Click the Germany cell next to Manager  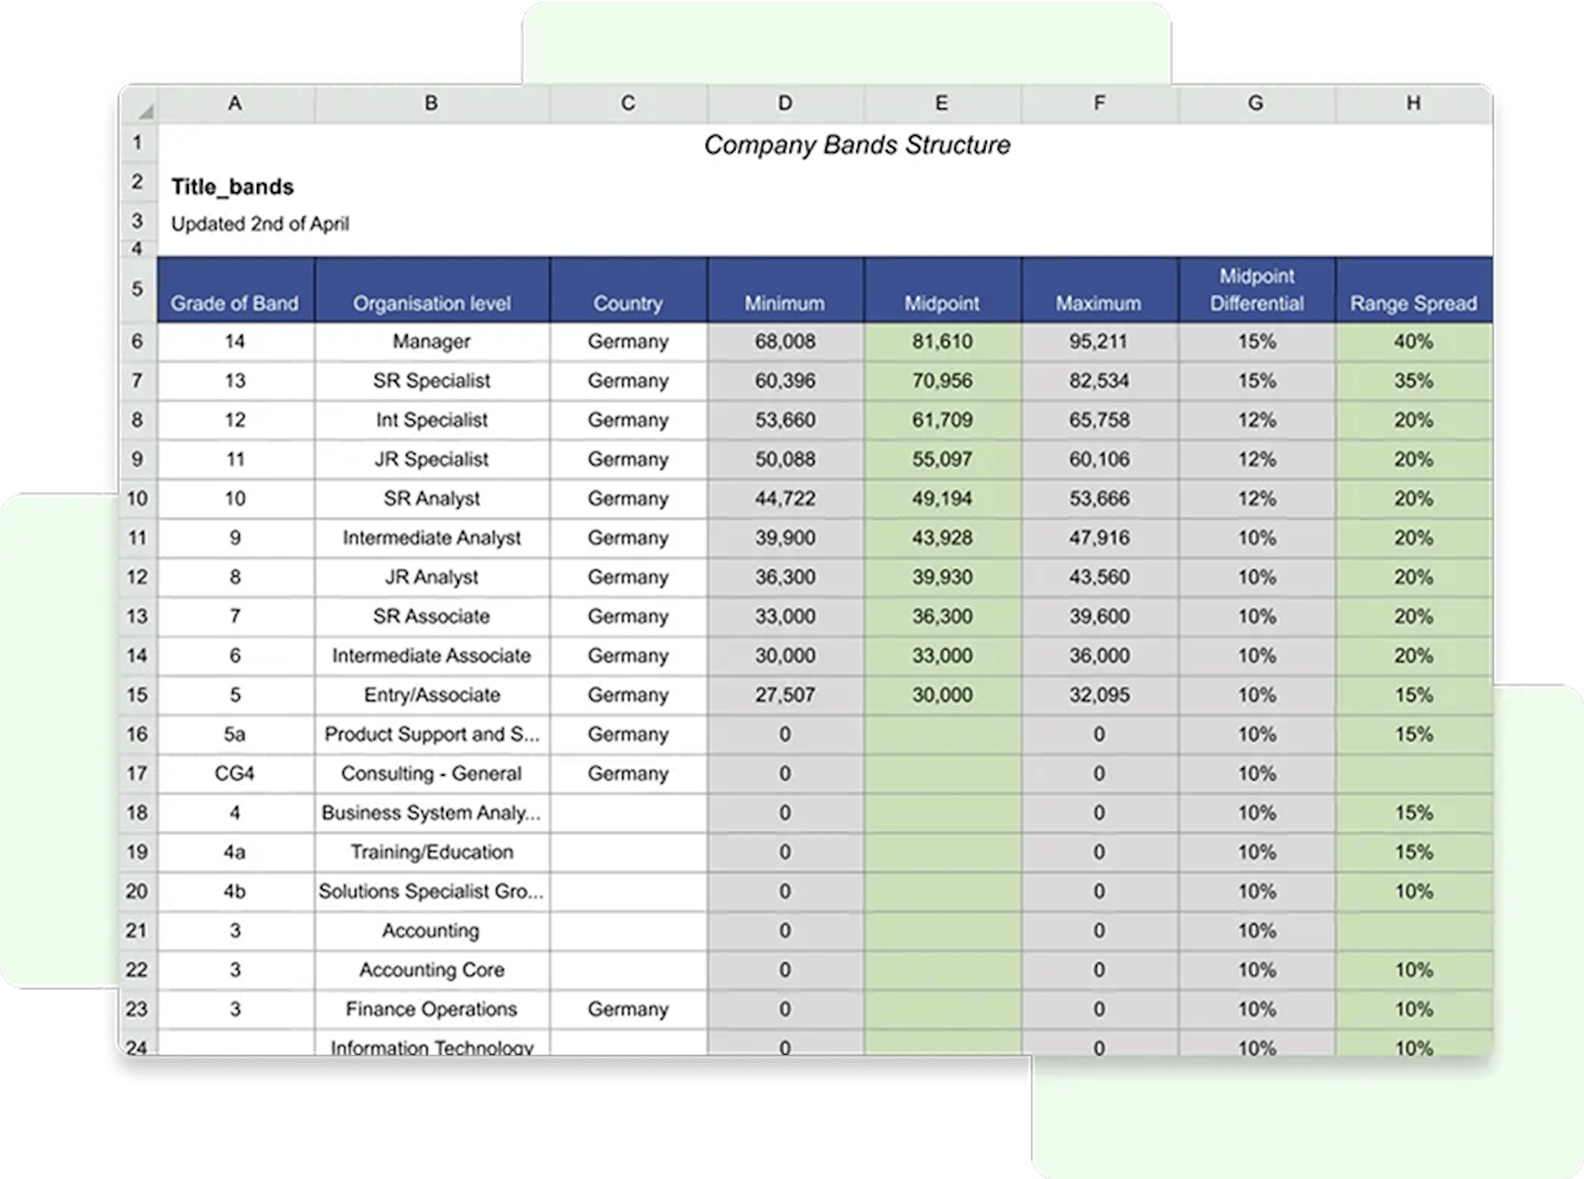[x=628, y=341]
